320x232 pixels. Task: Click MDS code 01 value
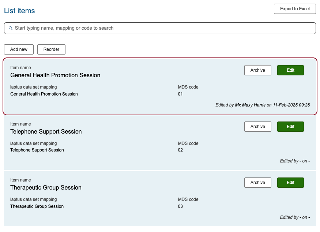click(180, 94)
